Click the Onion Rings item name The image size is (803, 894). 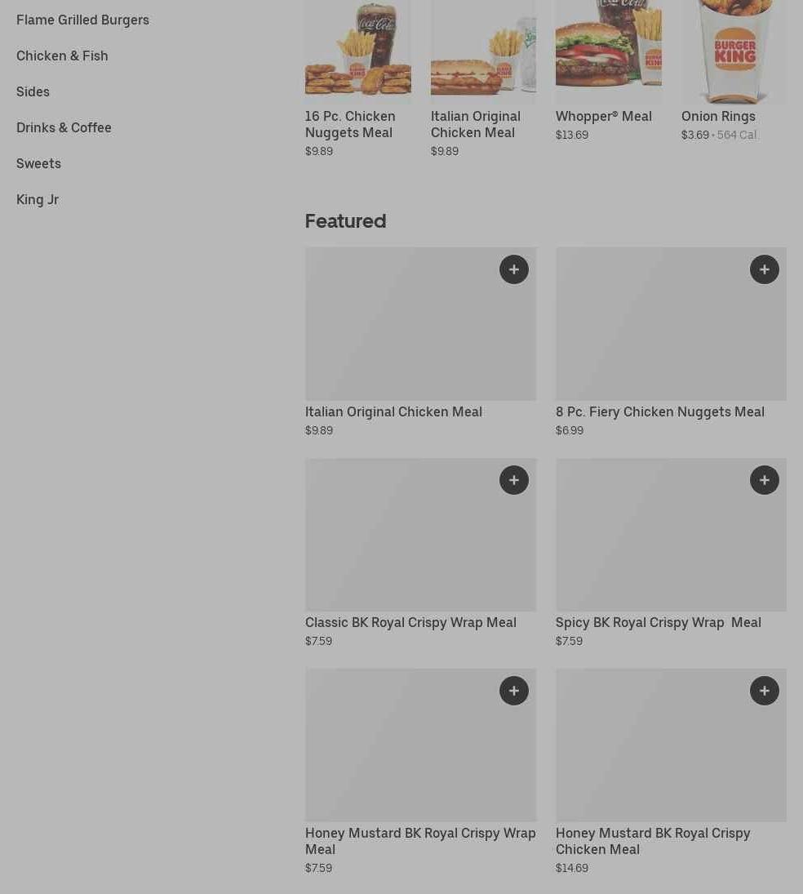click(718, 116)
